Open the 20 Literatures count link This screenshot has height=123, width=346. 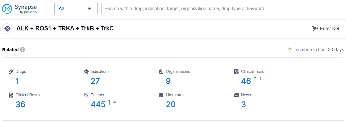tap(171, 105)
